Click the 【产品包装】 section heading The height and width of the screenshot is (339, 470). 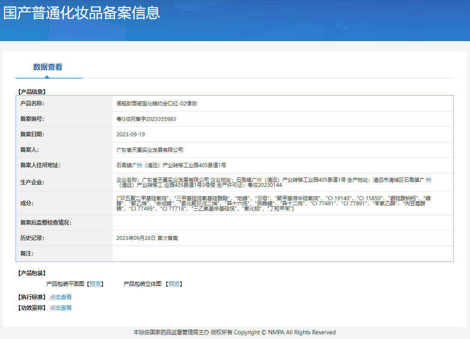coord(32,273)
